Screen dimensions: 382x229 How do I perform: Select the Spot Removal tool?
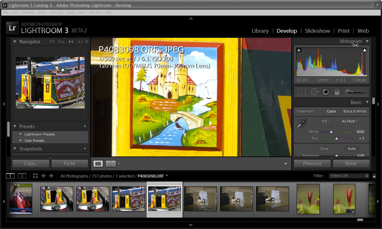(x=315, y=92)
